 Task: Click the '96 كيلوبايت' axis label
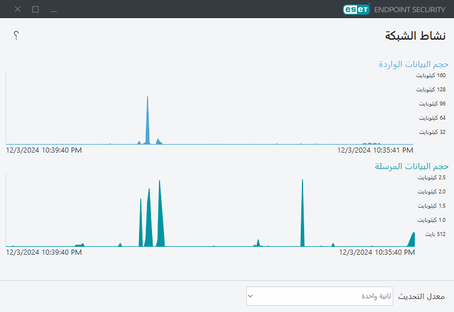tap(432, 104)
